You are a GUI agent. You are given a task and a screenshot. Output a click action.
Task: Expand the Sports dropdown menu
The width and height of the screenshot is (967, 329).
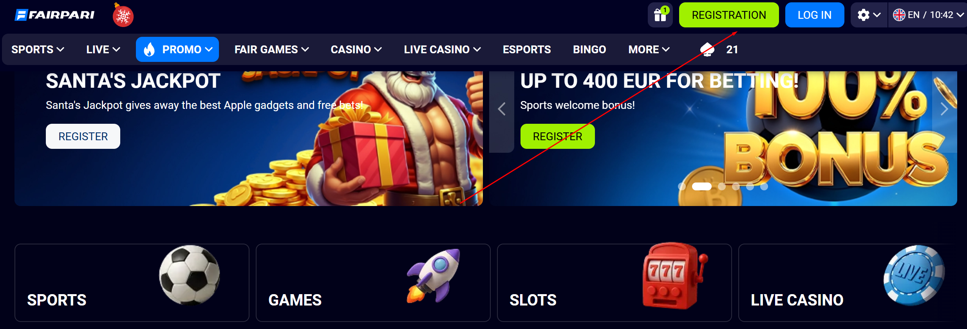38,49
